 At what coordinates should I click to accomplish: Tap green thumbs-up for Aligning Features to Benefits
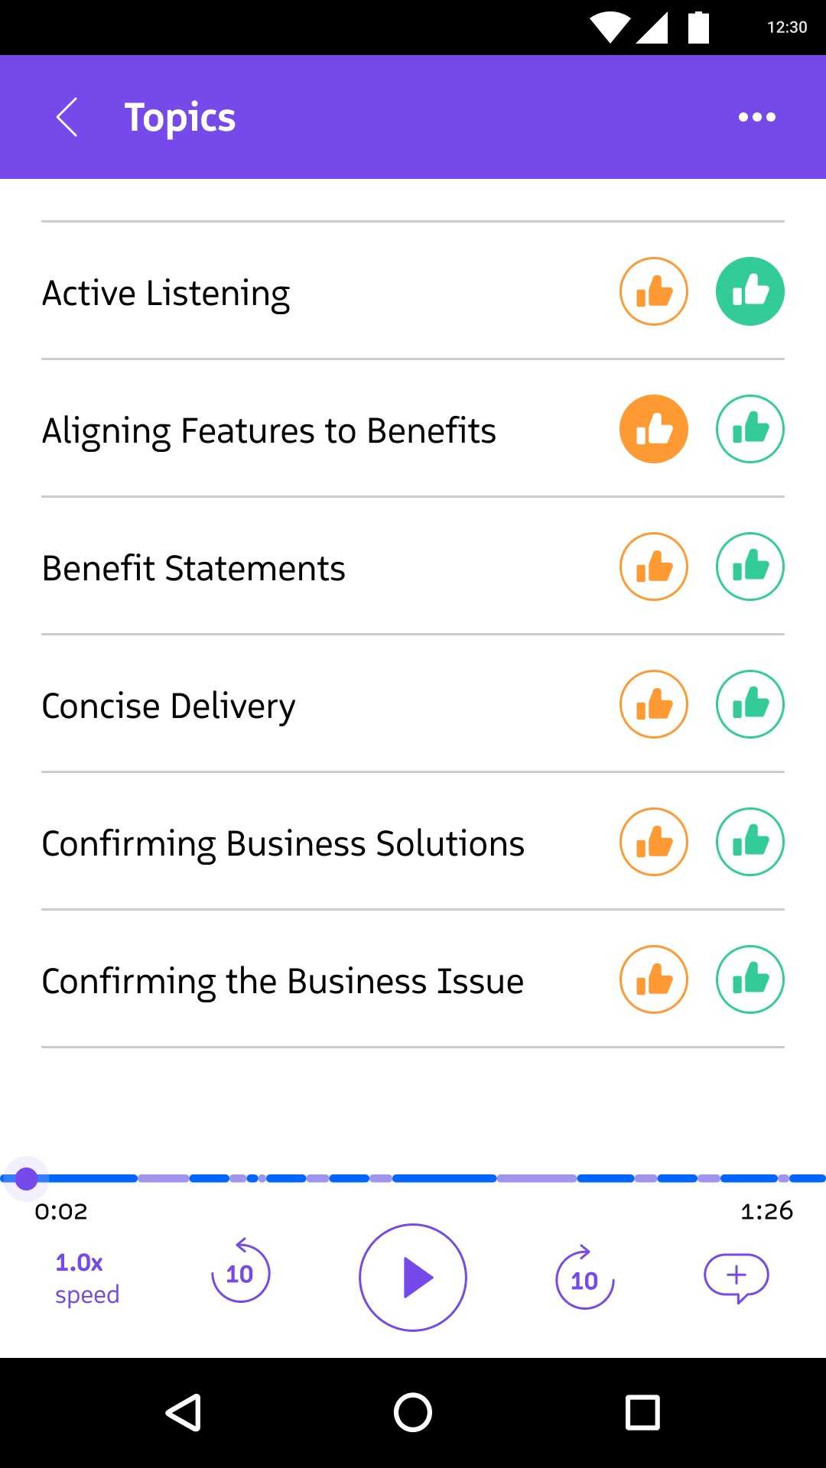[x=750, y=429]
